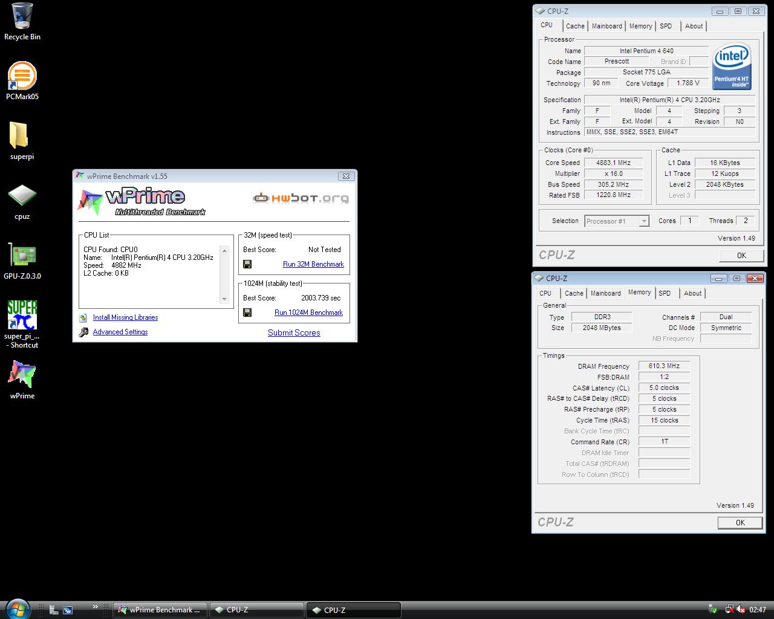Minimize the upper CPU-Z window
The image size is (774, 619).
719,11
